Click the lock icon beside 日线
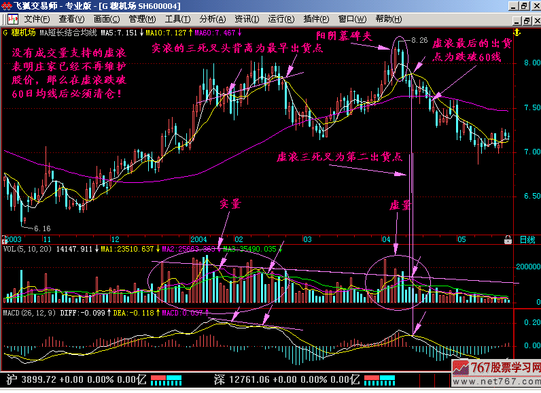Viewport: 541px width, 393px height. pos(508,240)
